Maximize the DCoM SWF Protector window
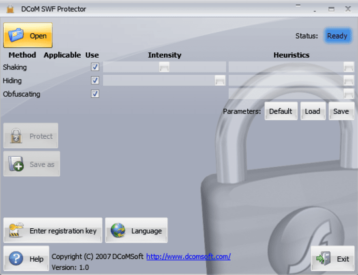Viewport: 358px width, 275px height. (x=331, y=9)
